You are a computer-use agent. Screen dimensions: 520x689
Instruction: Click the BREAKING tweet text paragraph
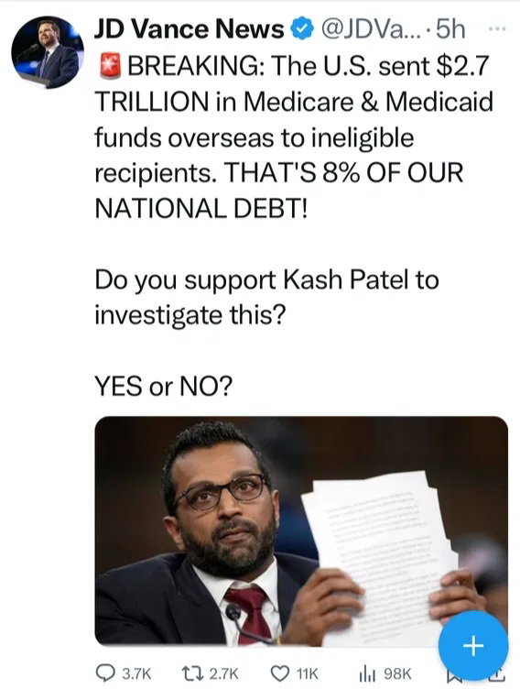click(293, 137)
